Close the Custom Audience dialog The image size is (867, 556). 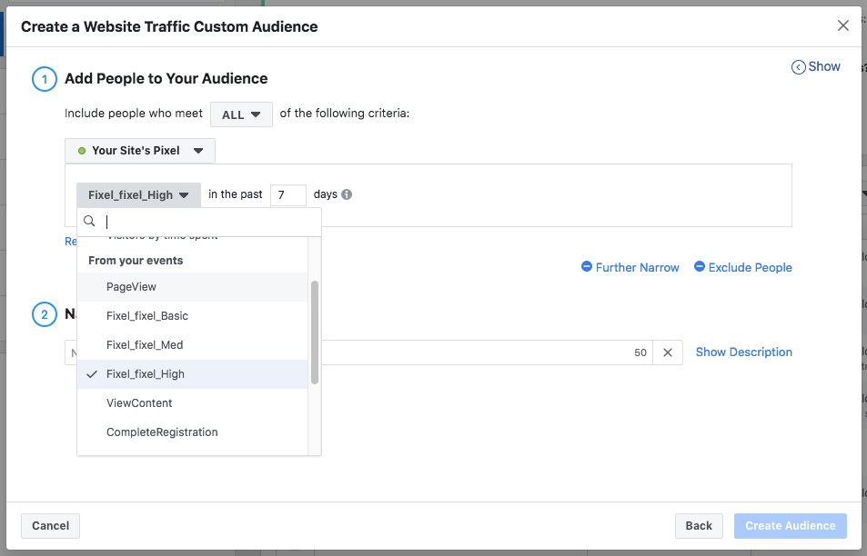click(x=843, y=25)
